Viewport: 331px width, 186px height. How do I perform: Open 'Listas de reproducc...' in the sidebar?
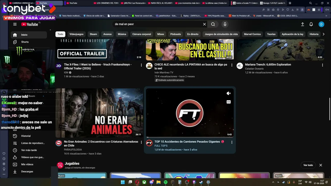pos(29,143)
